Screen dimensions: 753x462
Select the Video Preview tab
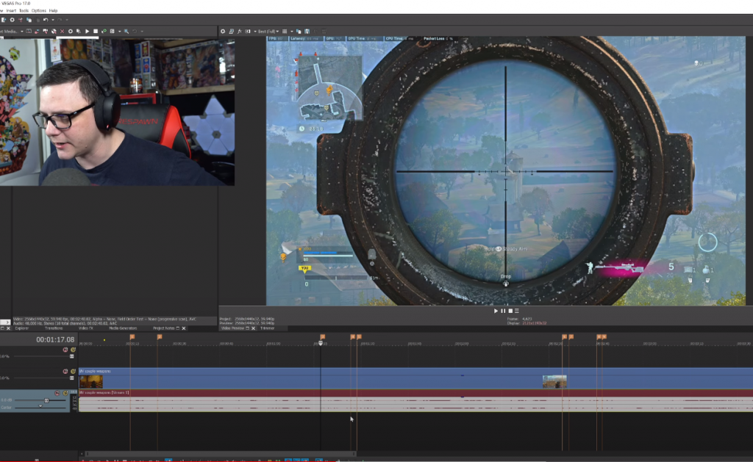click(232, 328)
